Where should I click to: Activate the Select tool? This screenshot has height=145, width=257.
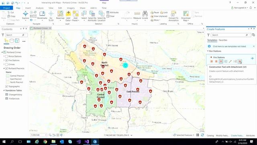[x=84, y=15]
